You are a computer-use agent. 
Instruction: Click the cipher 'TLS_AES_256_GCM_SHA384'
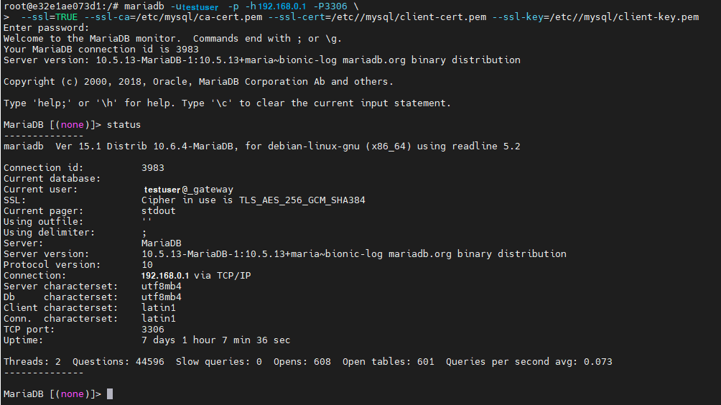(x=302, y=200)
